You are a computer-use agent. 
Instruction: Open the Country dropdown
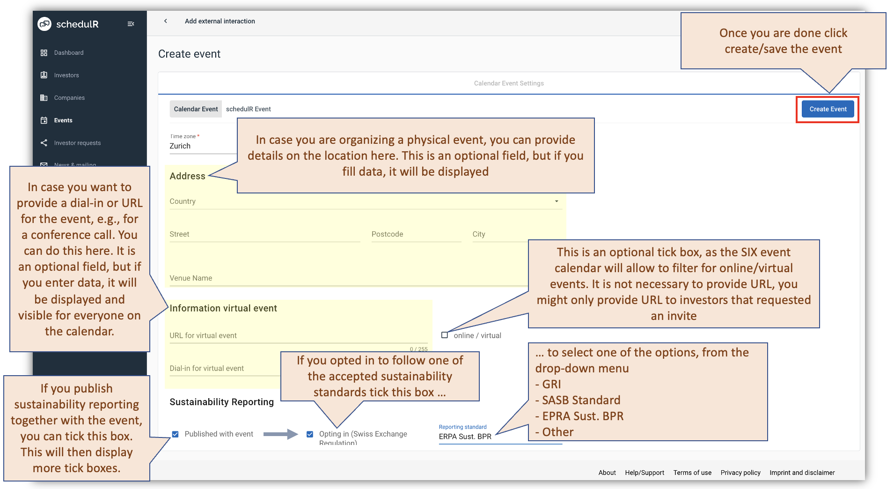pos(556,201)
